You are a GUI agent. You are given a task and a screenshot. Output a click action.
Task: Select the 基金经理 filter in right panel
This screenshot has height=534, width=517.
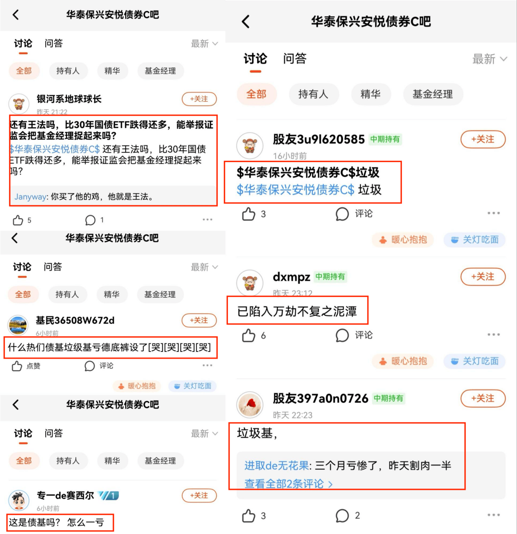[433, 94]
